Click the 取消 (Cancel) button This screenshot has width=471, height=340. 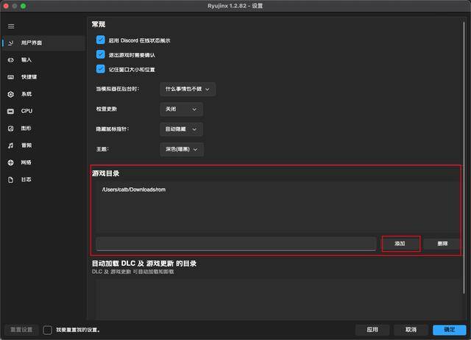[x=411, y=330]
